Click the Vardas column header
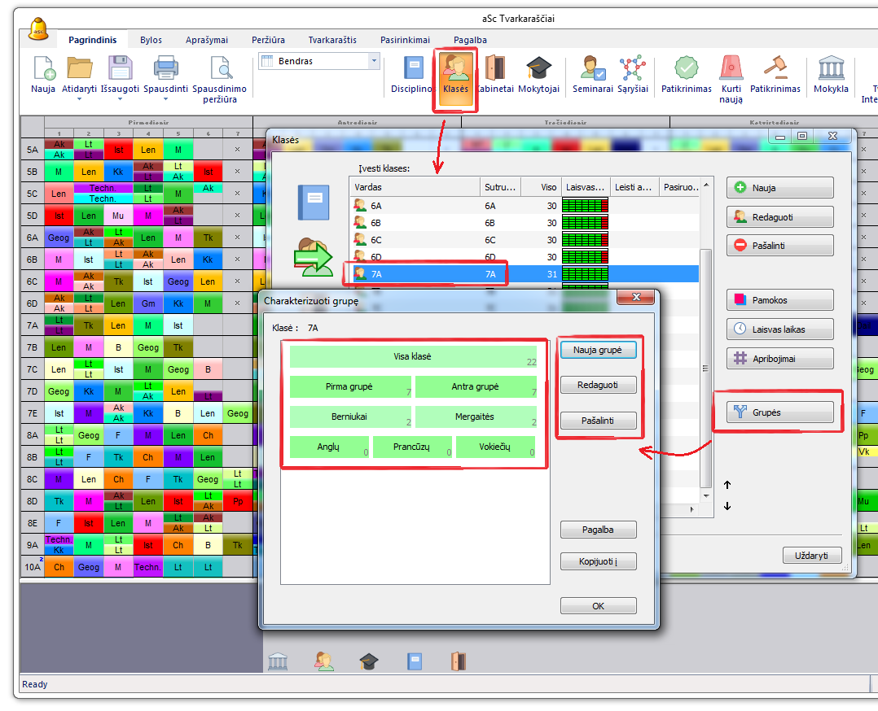 (x=415, y=187)
